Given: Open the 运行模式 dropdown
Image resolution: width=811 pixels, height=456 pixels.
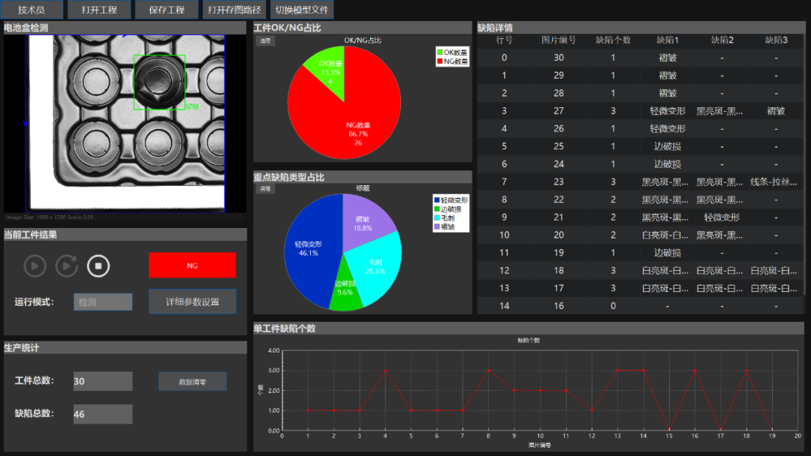Looking at the screenshot, I should point(103,302).
